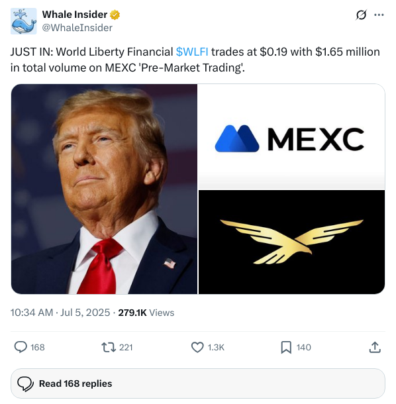The height and width of the screenshot is (404, 396).
Task: Click the 1.3K likes count
Action: pos(216,347)
